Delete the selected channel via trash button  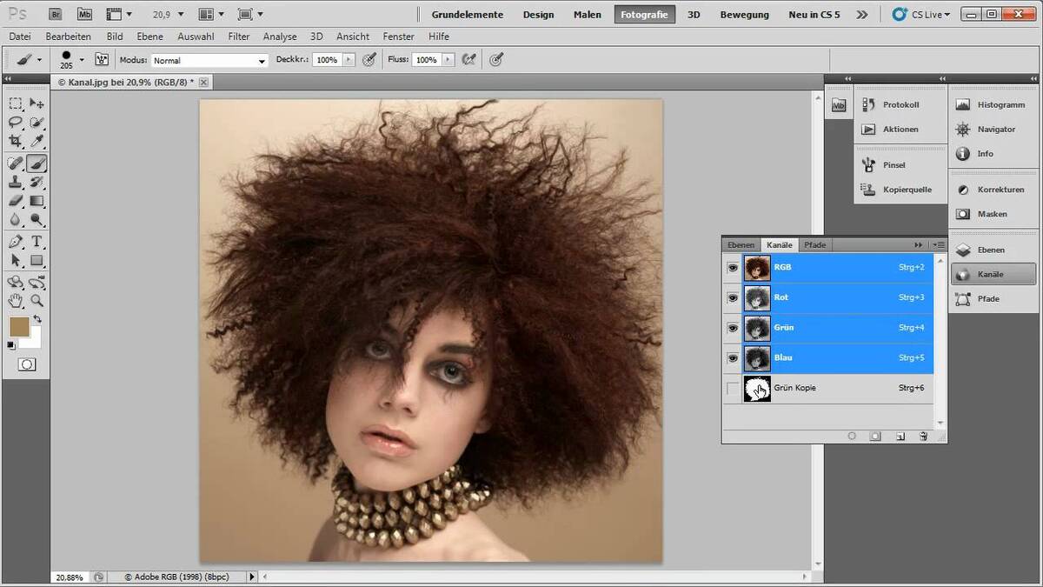tap(924, 436)
